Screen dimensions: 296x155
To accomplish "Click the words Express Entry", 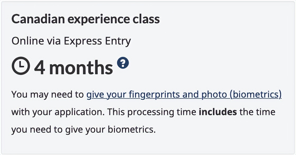I will pyautogui.click(x=97, y=41).
